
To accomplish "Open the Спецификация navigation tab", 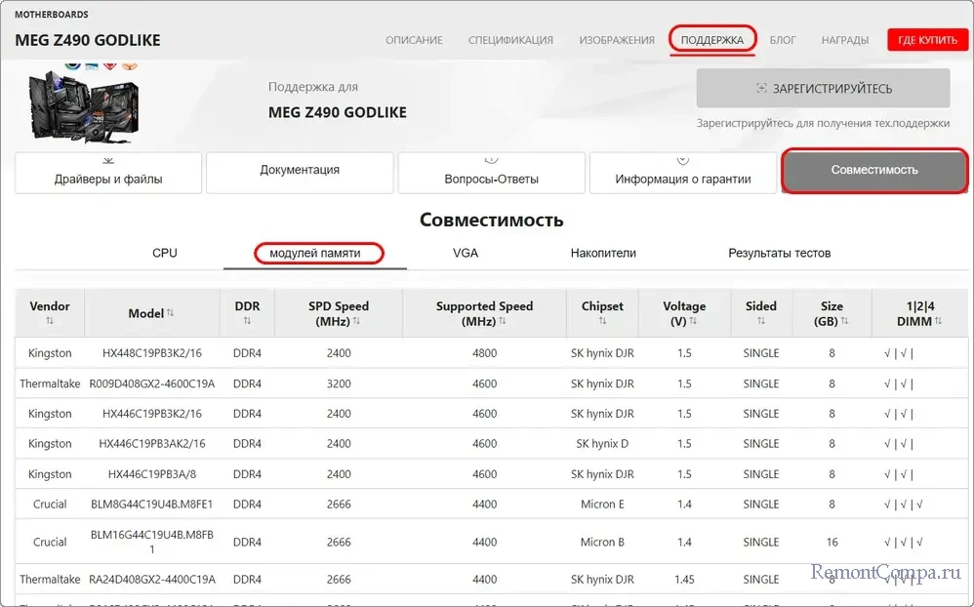I will point(510,40).
